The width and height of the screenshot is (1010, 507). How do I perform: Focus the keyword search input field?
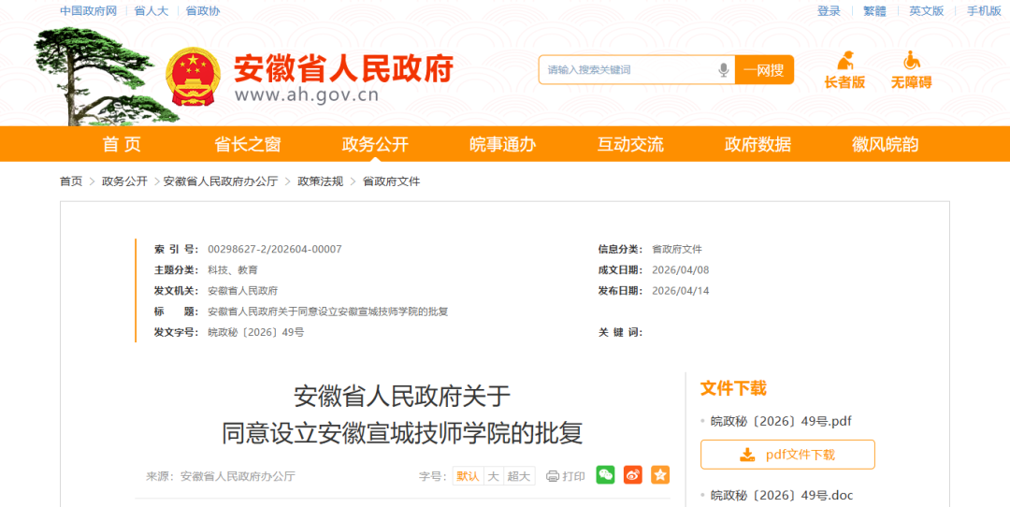627,70
